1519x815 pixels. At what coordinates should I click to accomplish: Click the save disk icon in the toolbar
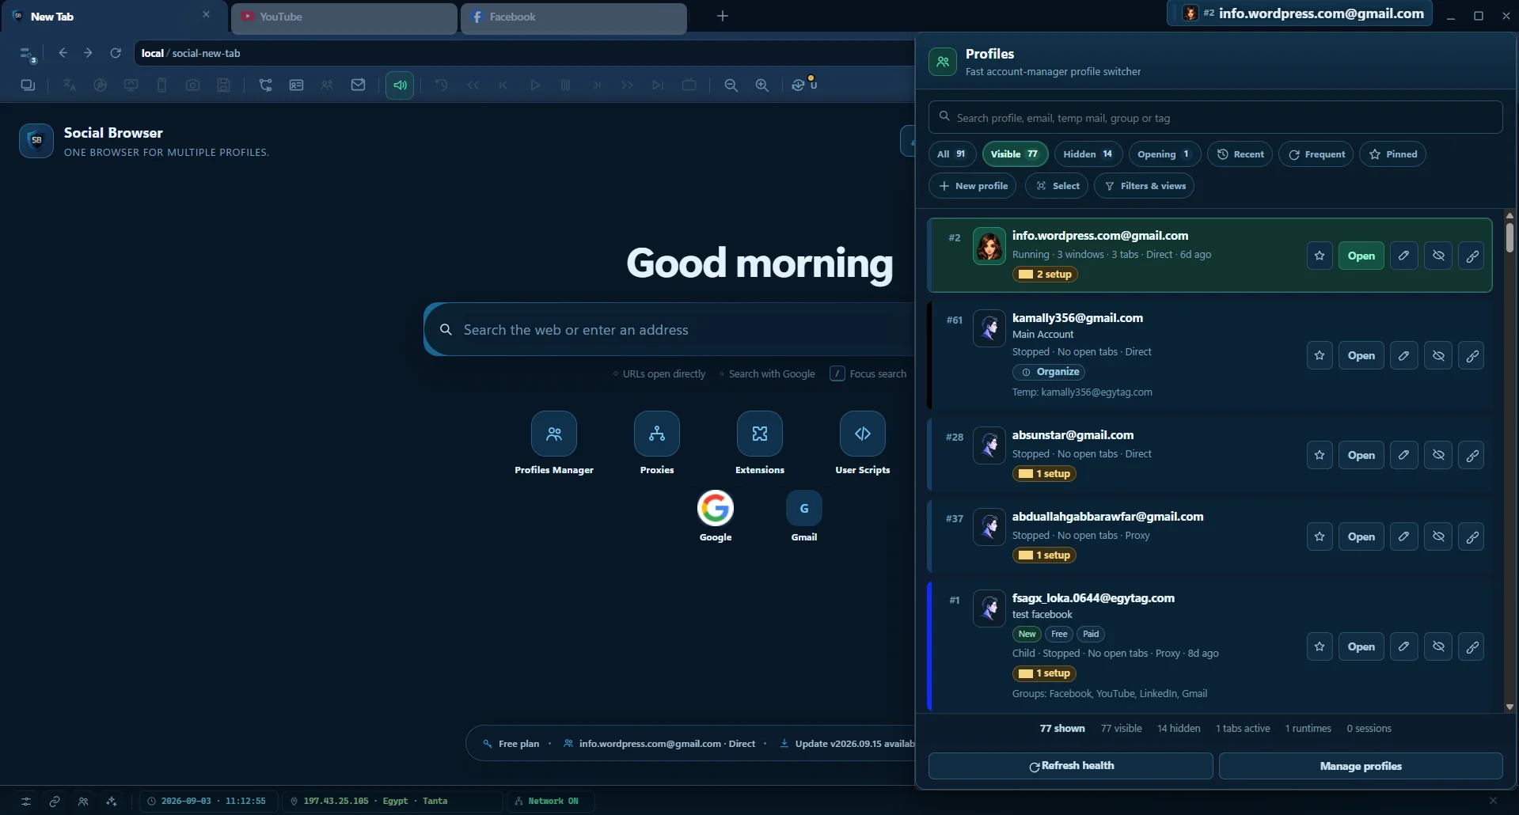click(x=224, y=85)
